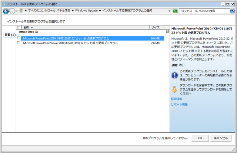237x153 pixels.
Task: Click the 9.9 MB size value
Action: (x=155, y=38)
